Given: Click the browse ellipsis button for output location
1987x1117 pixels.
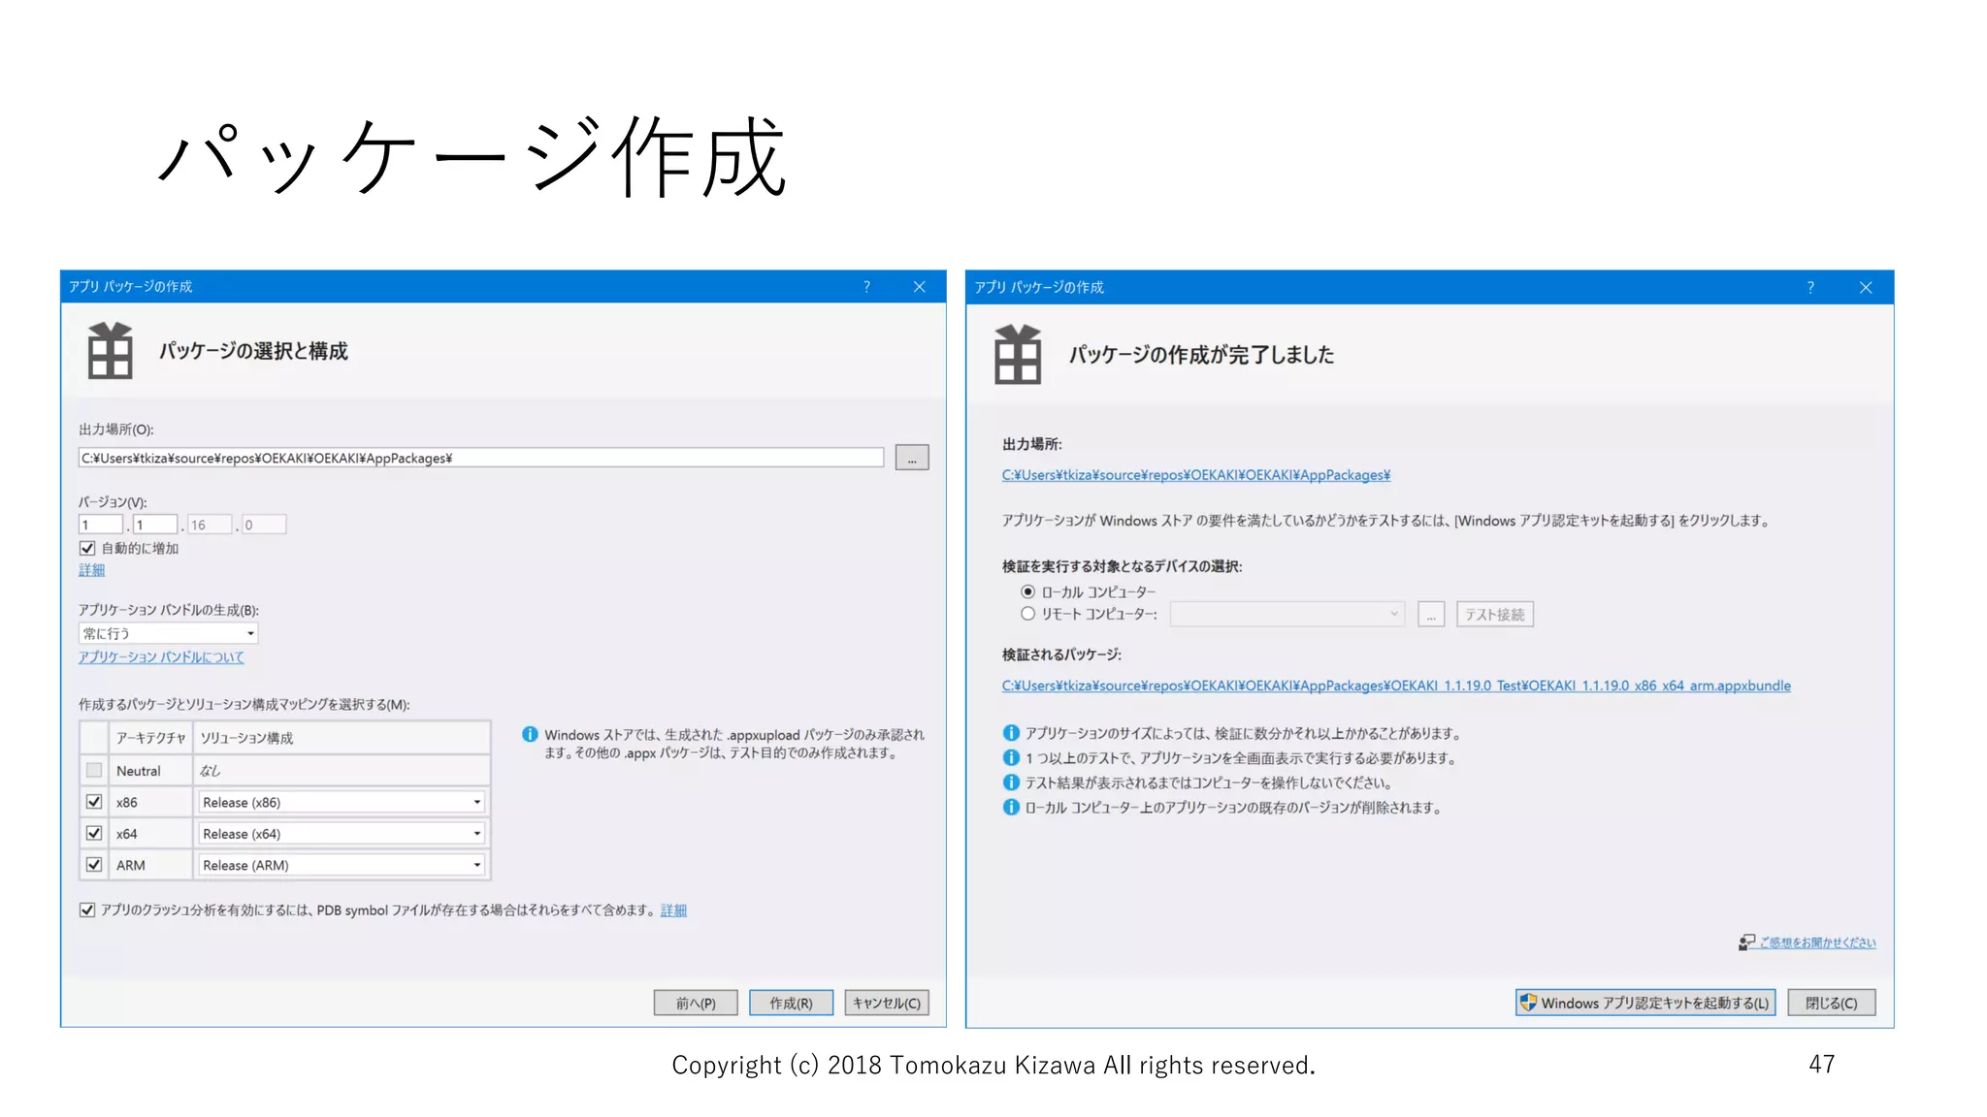Looking at the screenshot, I should pos(911,459).
